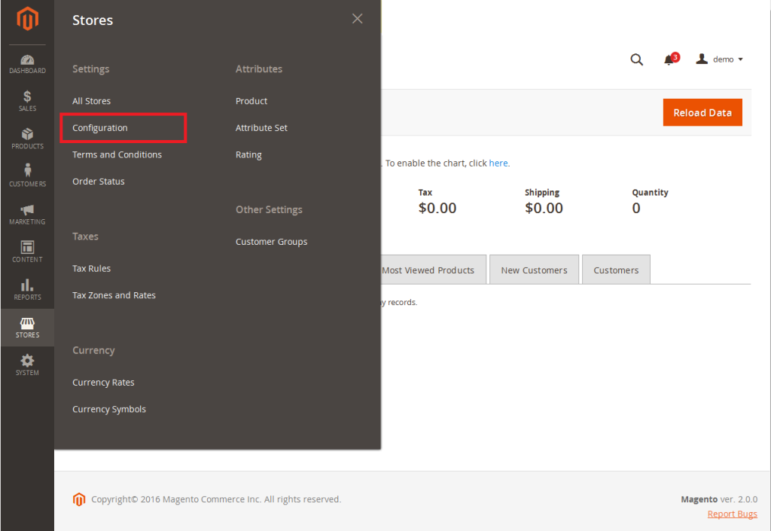Viewport: 771px width, 531px height.
Task: Open Currency Symbols menu entry
Action: point(109,409)
